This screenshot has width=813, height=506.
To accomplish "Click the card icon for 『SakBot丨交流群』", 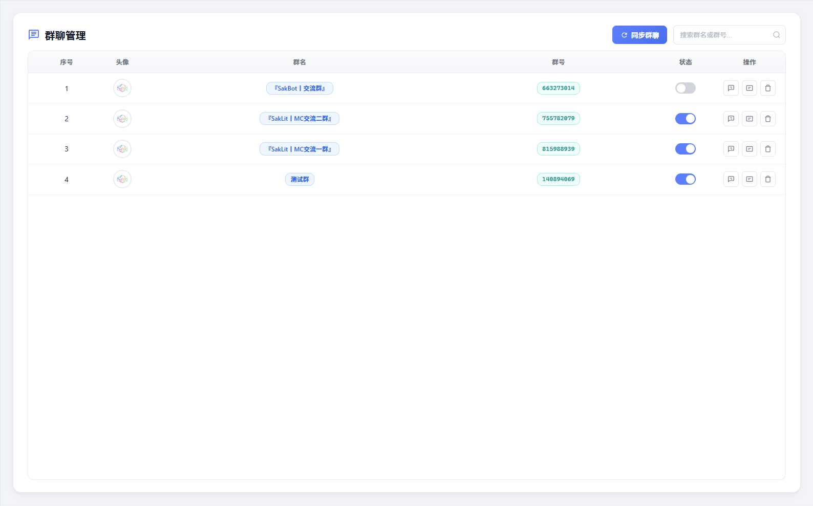I will (x=750, y=88).
